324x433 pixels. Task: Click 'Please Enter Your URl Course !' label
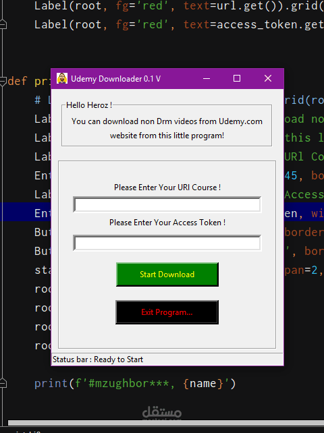(167, 187)
